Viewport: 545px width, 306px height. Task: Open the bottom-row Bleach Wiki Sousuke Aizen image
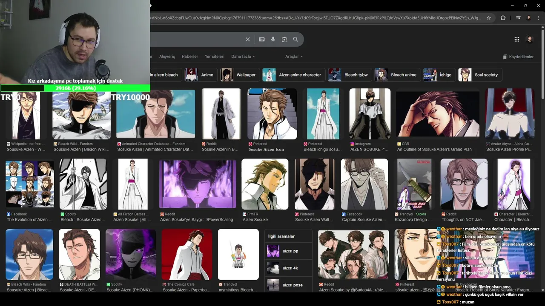29,254
